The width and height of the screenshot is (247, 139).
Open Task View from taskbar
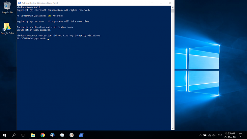(x=23, y=135)
